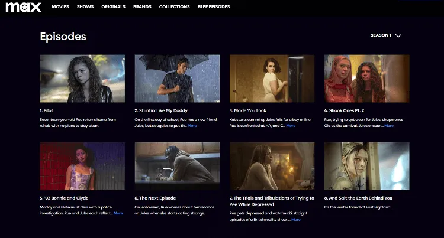
Task: Select Brands in the navigation bar
Action: [x=141, y=7]
